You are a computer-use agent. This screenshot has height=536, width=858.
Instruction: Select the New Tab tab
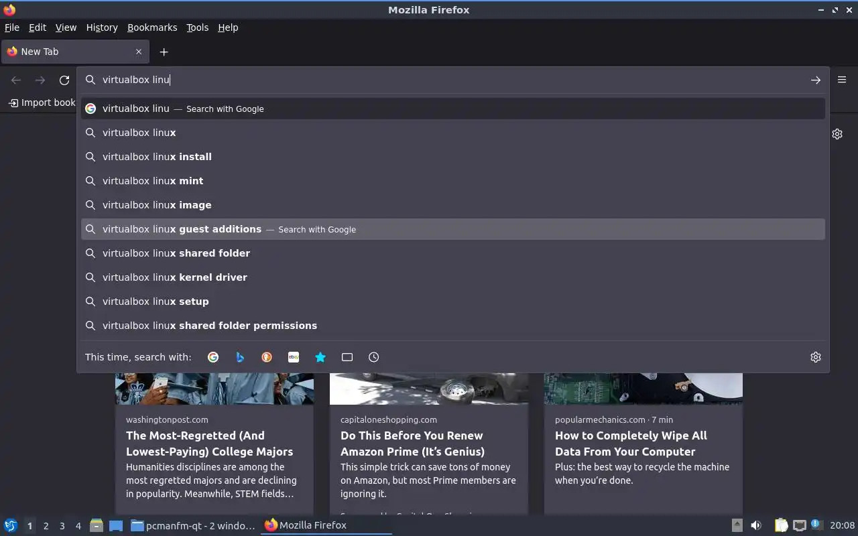[x=75, y=52]
